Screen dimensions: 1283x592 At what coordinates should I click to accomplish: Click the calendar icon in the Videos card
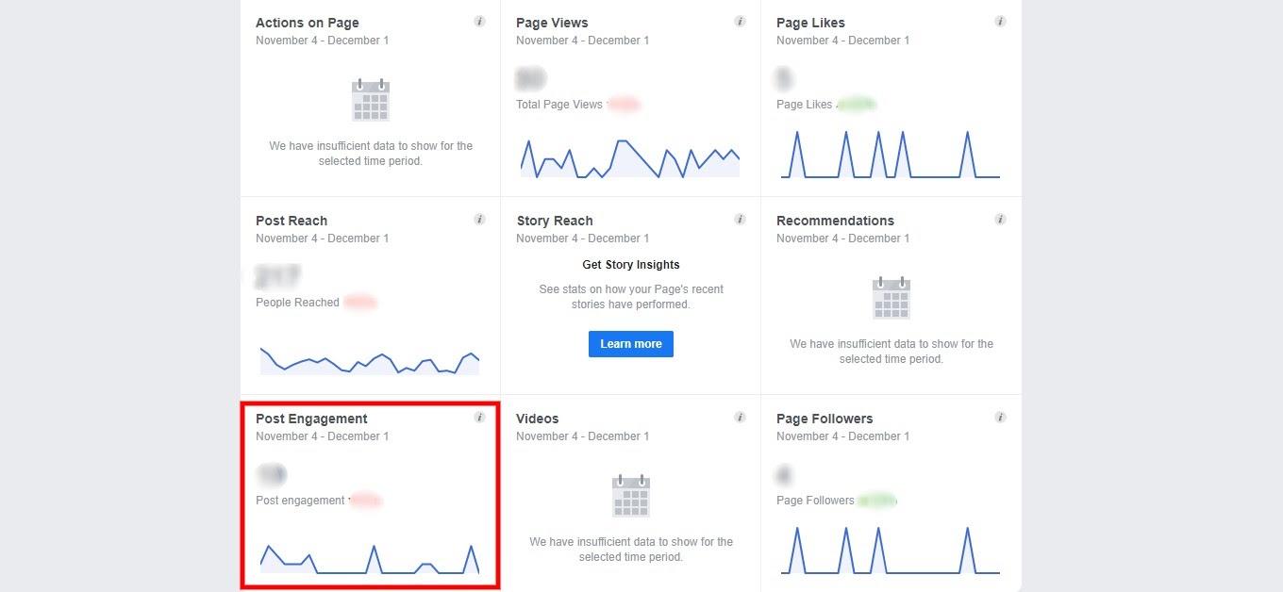pyautogui.click(x=630, y=496)
